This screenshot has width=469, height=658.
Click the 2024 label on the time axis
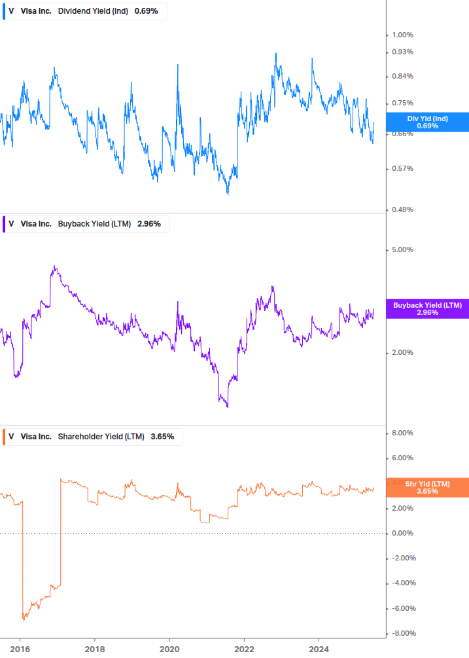(x=319, y=649)
